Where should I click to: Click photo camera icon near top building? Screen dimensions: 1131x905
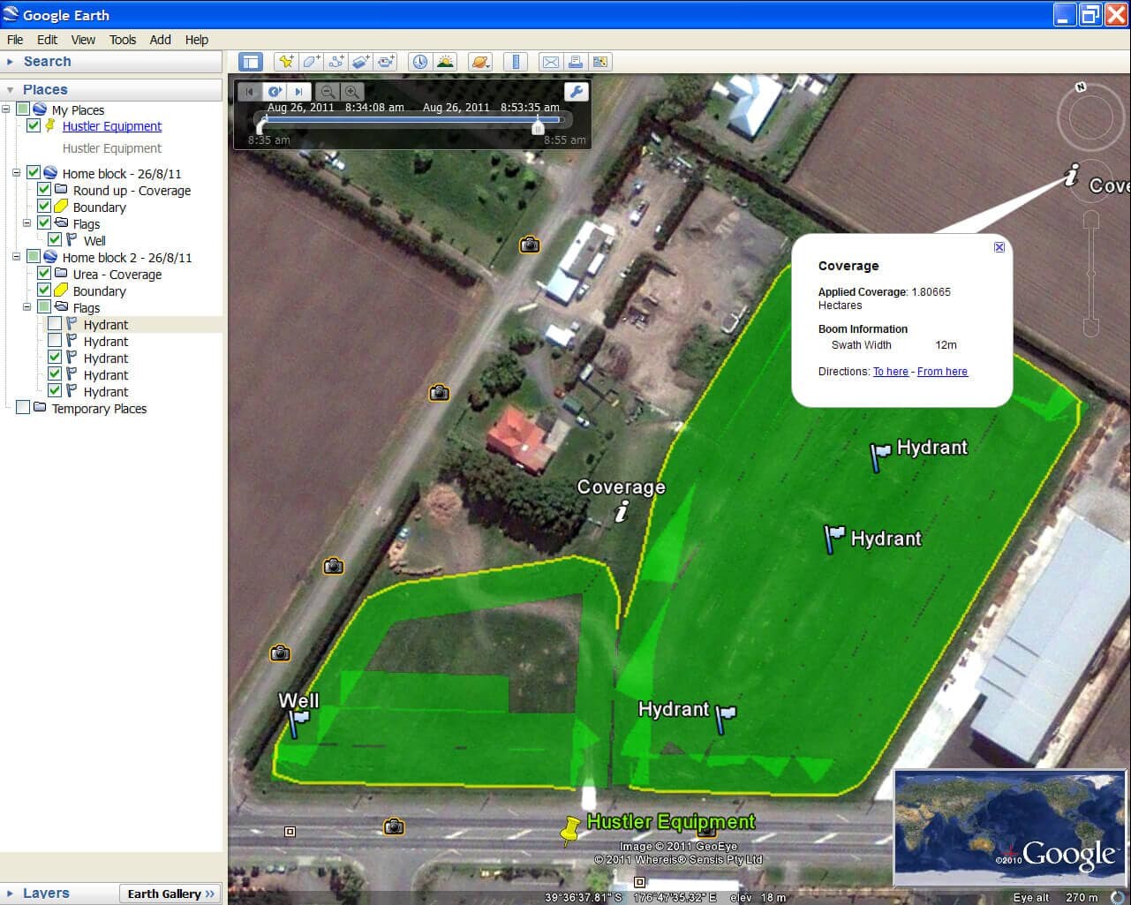(x=530, y=245)
